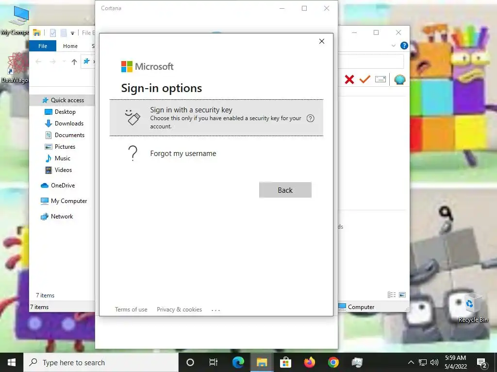Viewport: 497px width, 372px height.
Task: Open the monitor app on taskbar
Action: pos(357,362)
